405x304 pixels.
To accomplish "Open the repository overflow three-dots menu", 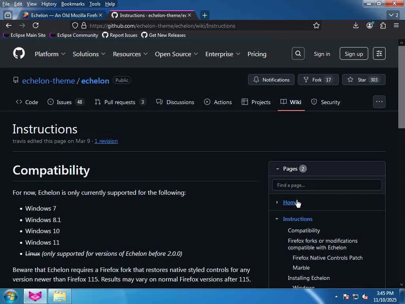I will click(379, 102).
